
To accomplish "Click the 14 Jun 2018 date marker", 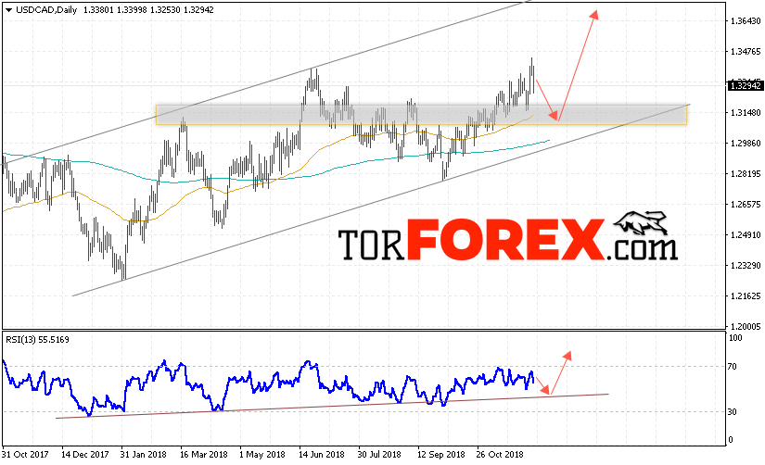I will point(322,454).
